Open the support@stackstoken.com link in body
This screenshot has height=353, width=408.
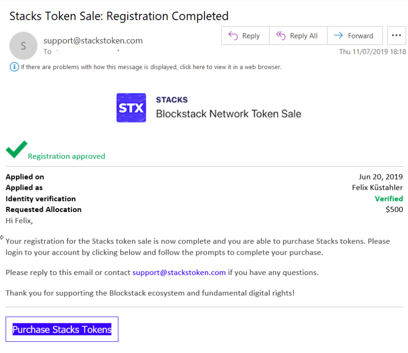[x=179, y=272]
